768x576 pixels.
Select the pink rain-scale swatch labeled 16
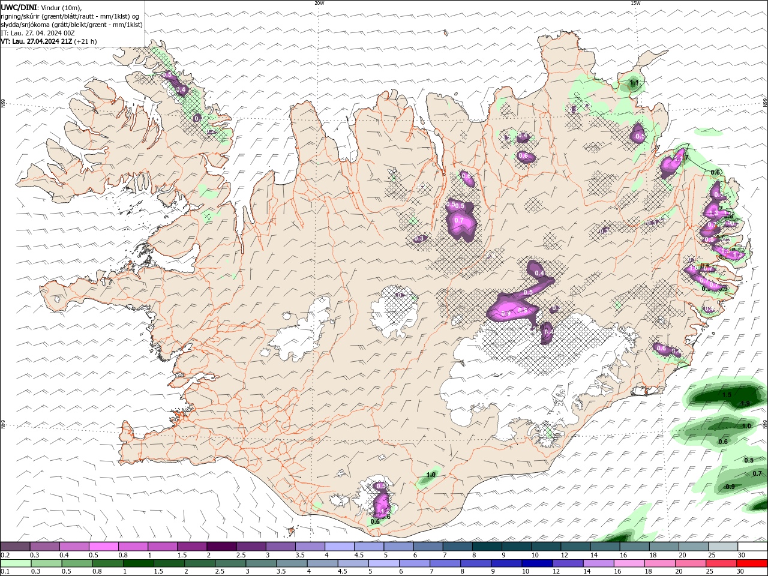coord(629,563)
